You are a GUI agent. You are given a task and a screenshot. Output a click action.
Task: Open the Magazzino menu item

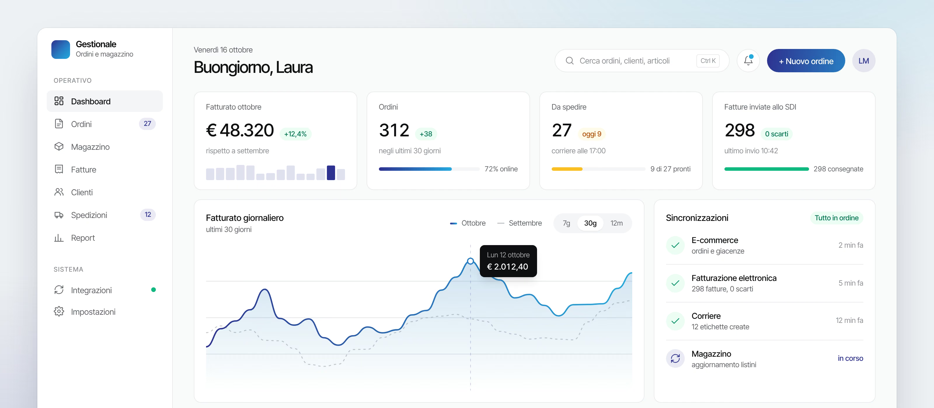105,147
